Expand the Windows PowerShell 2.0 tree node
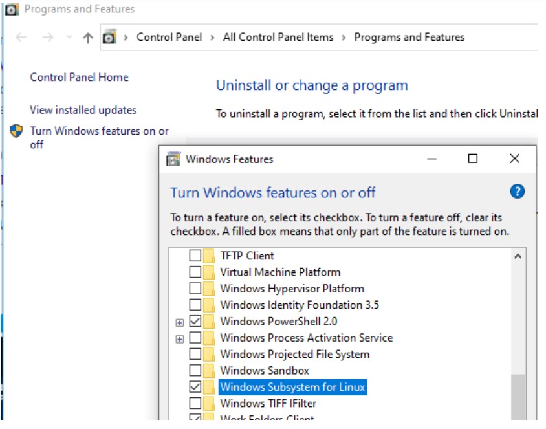 point(179,322)
